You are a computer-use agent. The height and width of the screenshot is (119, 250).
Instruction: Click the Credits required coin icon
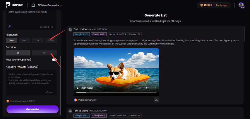click(8, 101)
